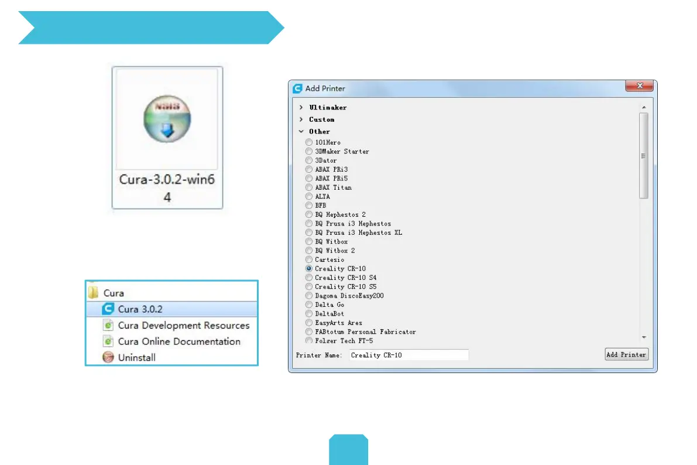This screenshot has height=465, width=697.
Task: Click the Uninstall icon in the Cura folder
Action: click(x=108, y=357)
